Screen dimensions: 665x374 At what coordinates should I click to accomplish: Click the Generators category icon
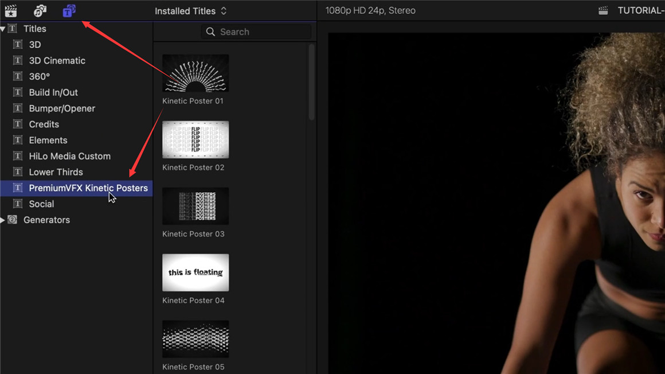coord(13,220)
